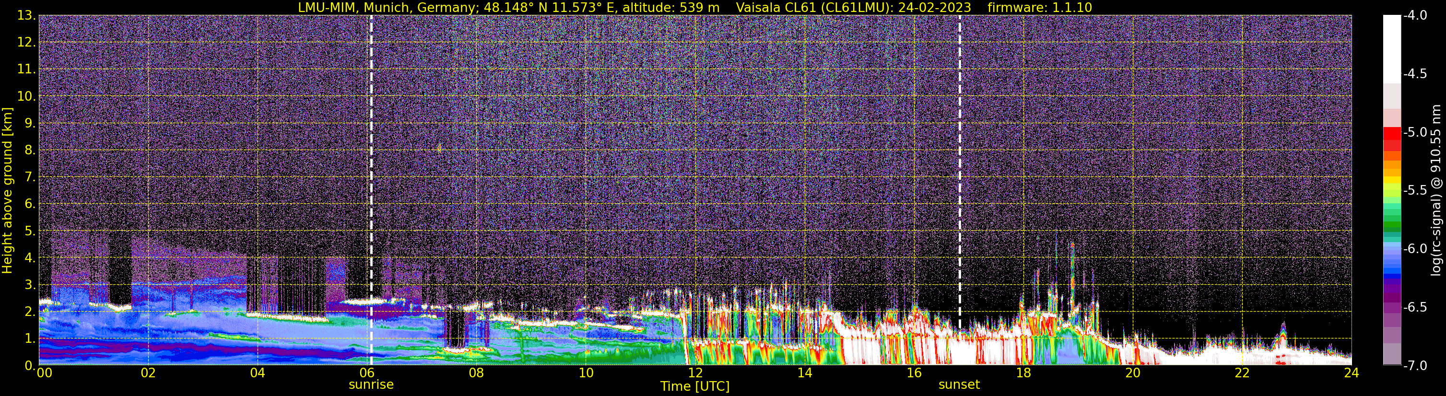Click the time axis tick label 18
1446x396 pixels.
point(1023,373)
